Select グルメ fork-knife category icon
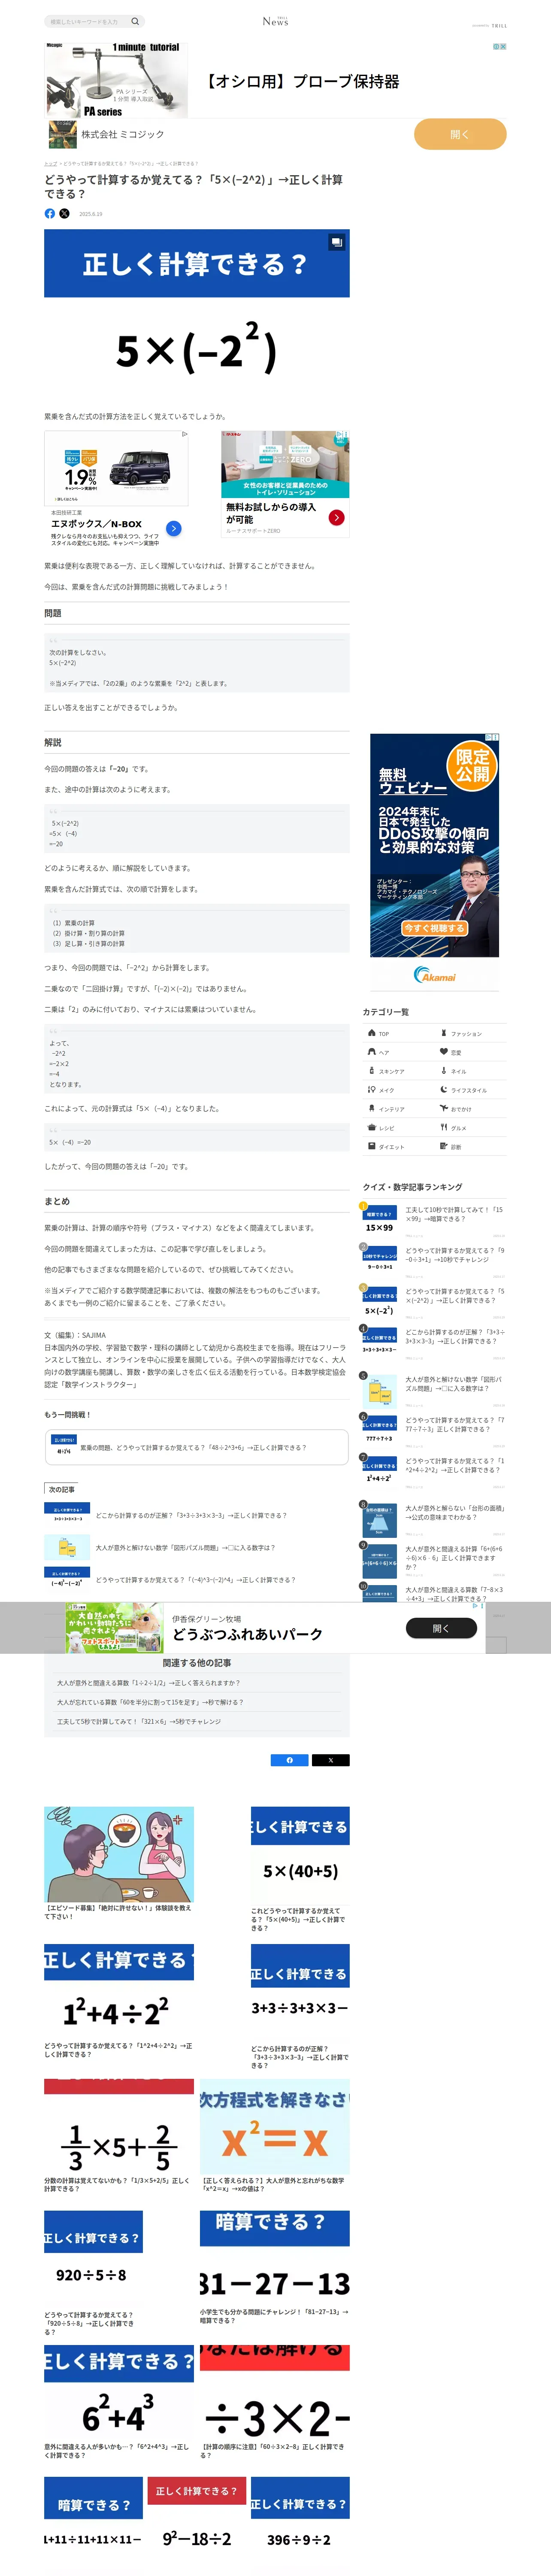Screen dimensions: 551x2576 (x=444, y=1128)
